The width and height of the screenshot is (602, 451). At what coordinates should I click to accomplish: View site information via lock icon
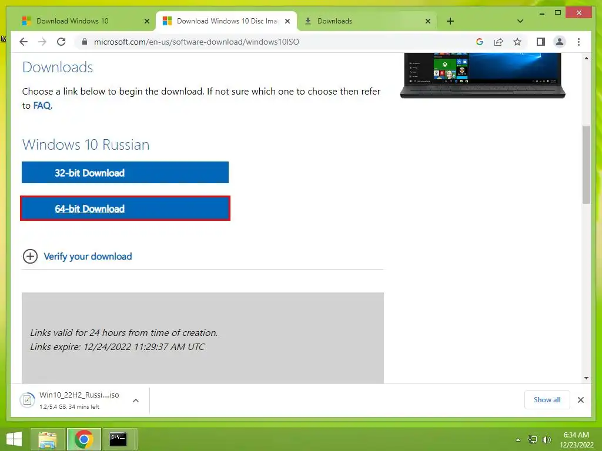point(85,42)
